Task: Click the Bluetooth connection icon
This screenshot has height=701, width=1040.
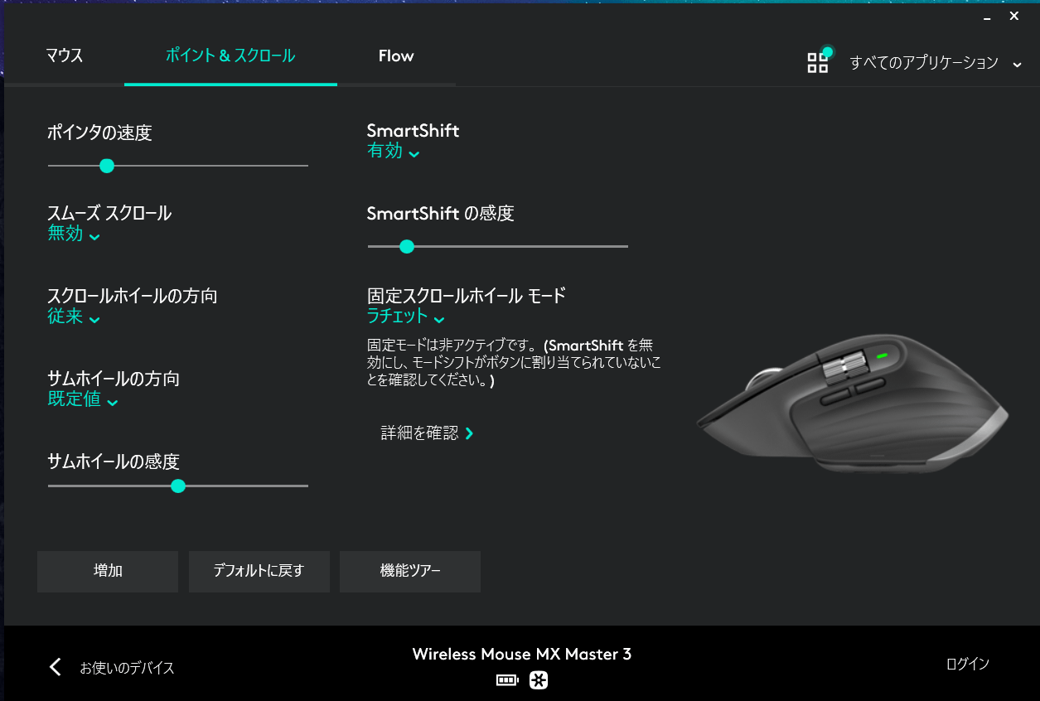Action: (x=539, y=681)
